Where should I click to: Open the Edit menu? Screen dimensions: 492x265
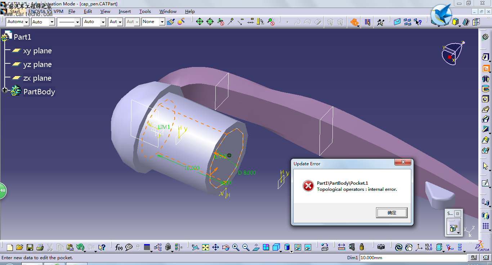click(x=88, y=12)
